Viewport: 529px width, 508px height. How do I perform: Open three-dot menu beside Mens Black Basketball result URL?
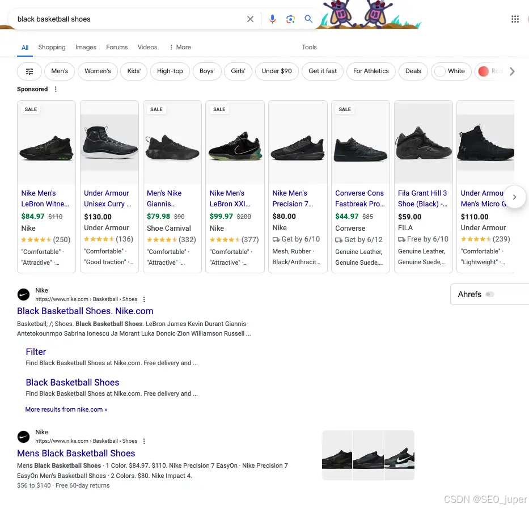click(x=144, y=441)
